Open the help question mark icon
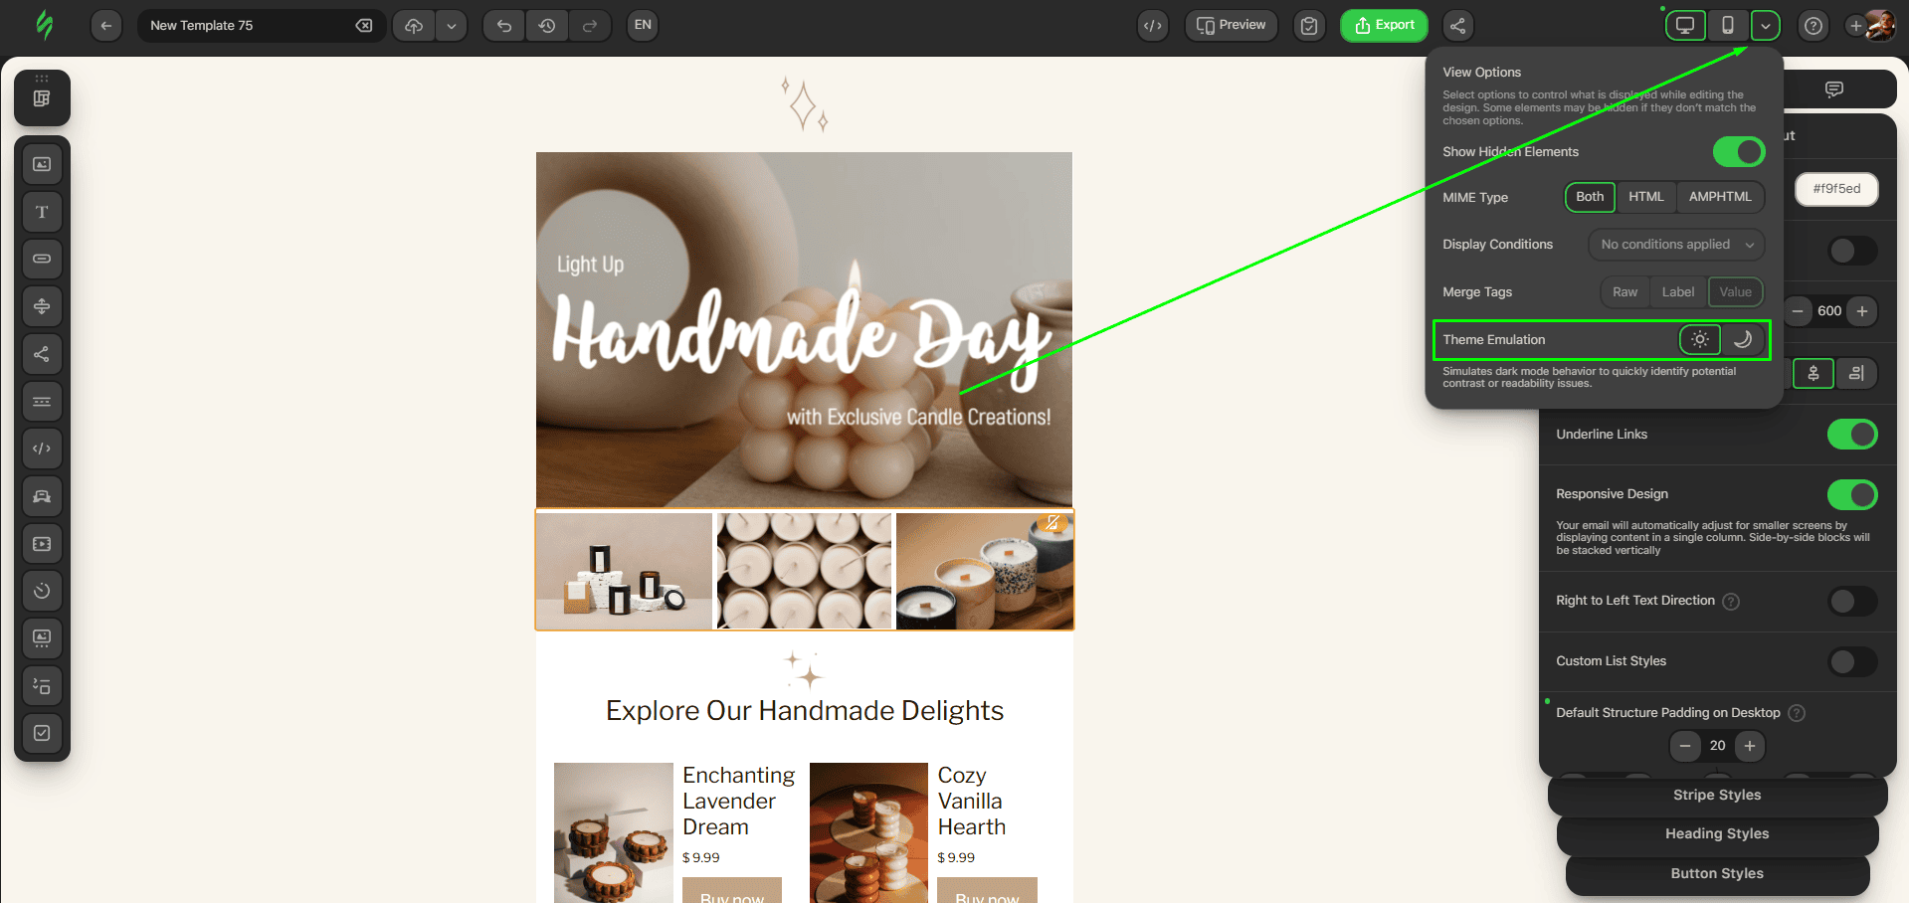Screen dimensions: 1909x903 (x=1814, y=26)
